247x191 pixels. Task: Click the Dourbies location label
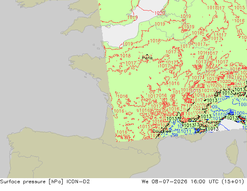(x=162, y=131)
